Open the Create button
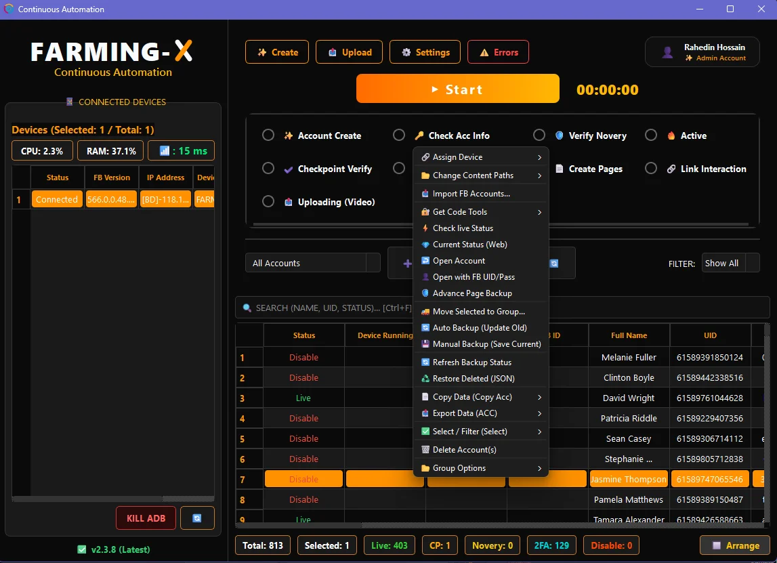This screenshot has width=777, height=563. [277, 52]
